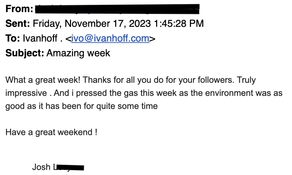Click the subject text Amazing week
The height and width of the screenshot is (175, 292).
tap(78, 53)
